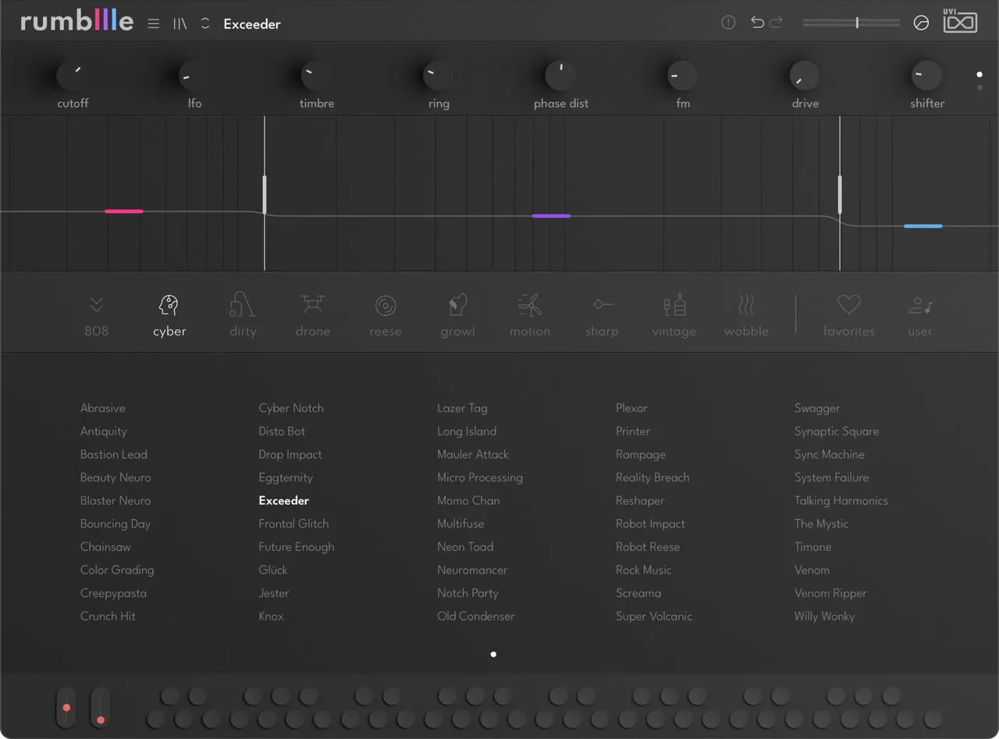Adjust the master volume slider
The image size is (999, 739).
click(852, 23)
